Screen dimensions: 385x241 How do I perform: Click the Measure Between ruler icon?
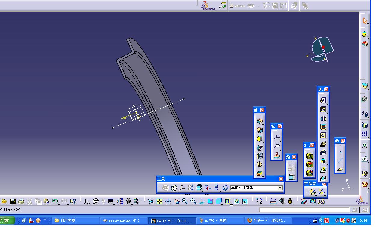point(273,201)
